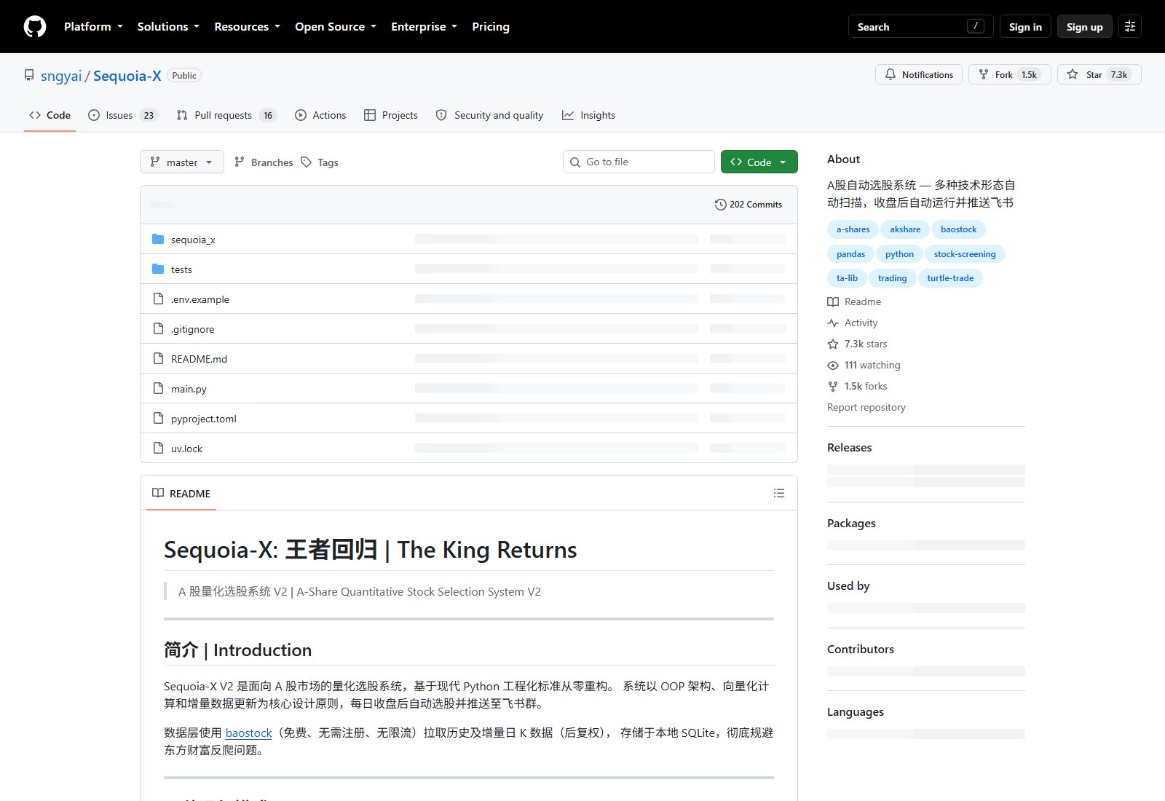Open the Pull requests tab
Viewport: 1165px width, 801px height.
[226, 115]
